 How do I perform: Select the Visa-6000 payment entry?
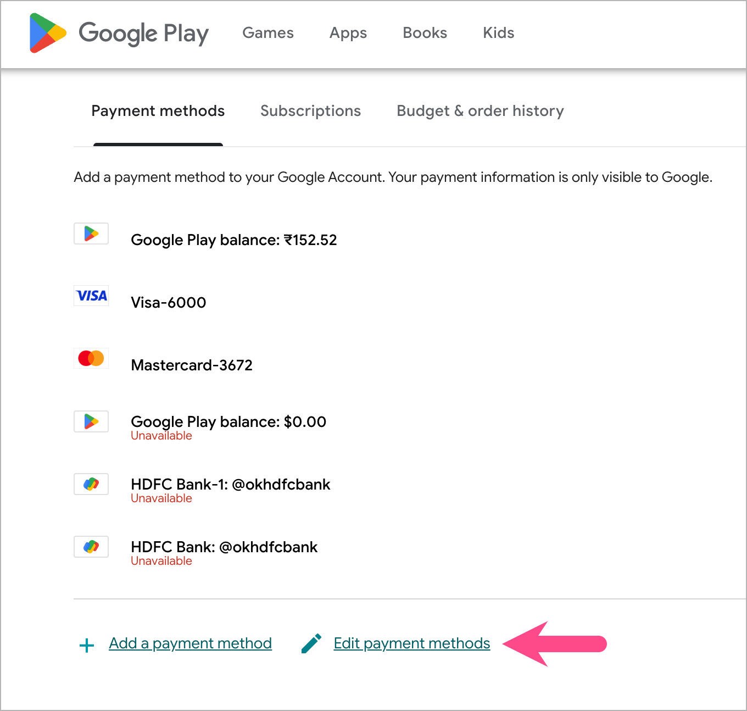coord(169,303)
